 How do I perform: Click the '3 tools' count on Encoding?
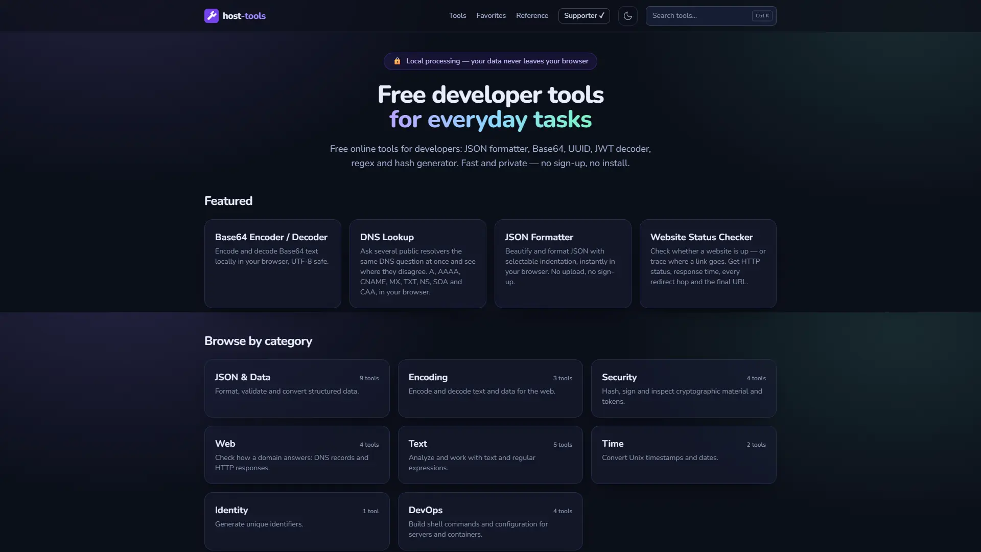pyautogui.click(x=563, y=378)
